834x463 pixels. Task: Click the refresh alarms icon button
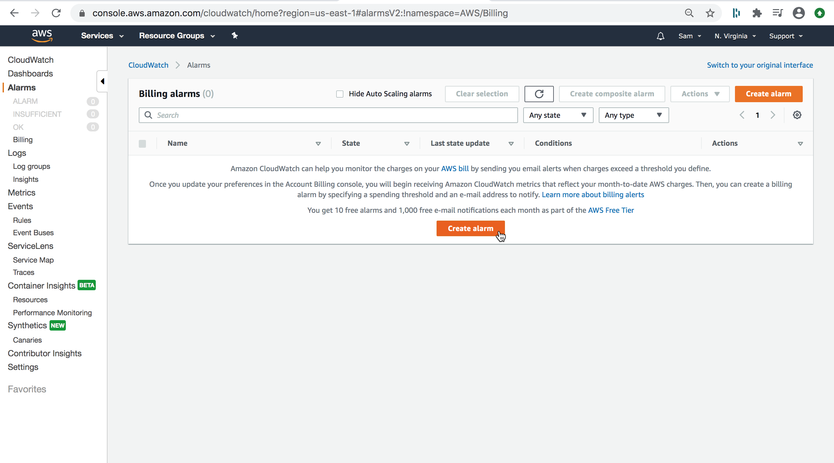pos(539,94)
